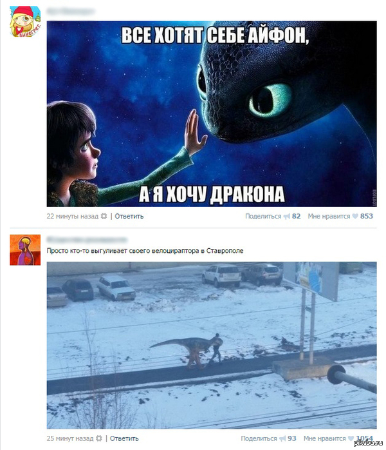Click Мне нравится on the velociraptor post
Image resolution: width=386 pixels, height=450 pixels.
point(325,438)
